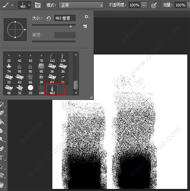The height and width of the screenshot is (191, 190).
Task: Expand the opacity 100% dropdown arrow
Action: (144, 5)
